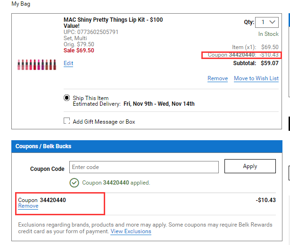Remove the lip kit item from bag
This screenshot has width=290, height=245.
point(217,78)
